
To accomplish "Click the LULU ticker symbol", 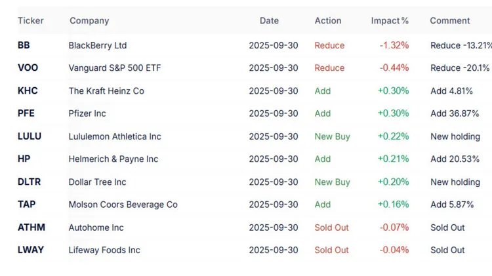I will click(30, 136).
